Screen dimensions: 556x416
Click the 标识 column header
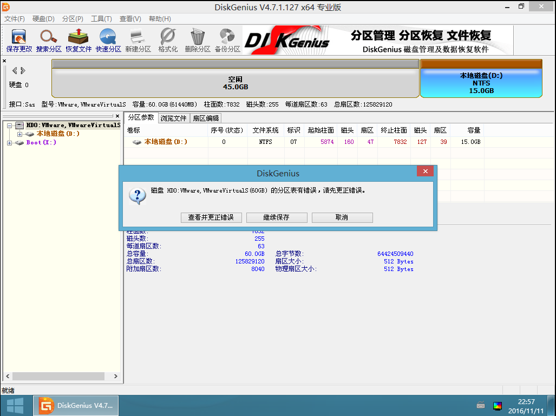[x=293, y=130]
